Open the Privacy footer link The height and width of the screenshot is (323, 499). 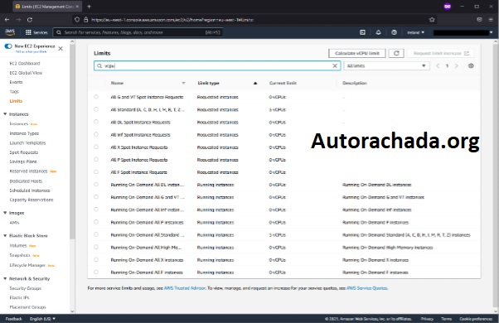[427, 319]
